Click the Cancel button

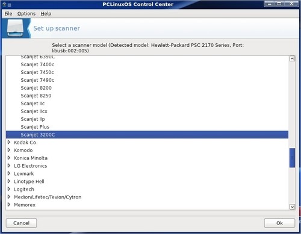tap(21, 223)
